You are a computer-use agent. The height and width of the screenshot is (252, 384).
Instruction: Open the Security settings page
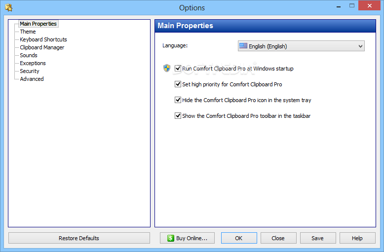point(30,71)
